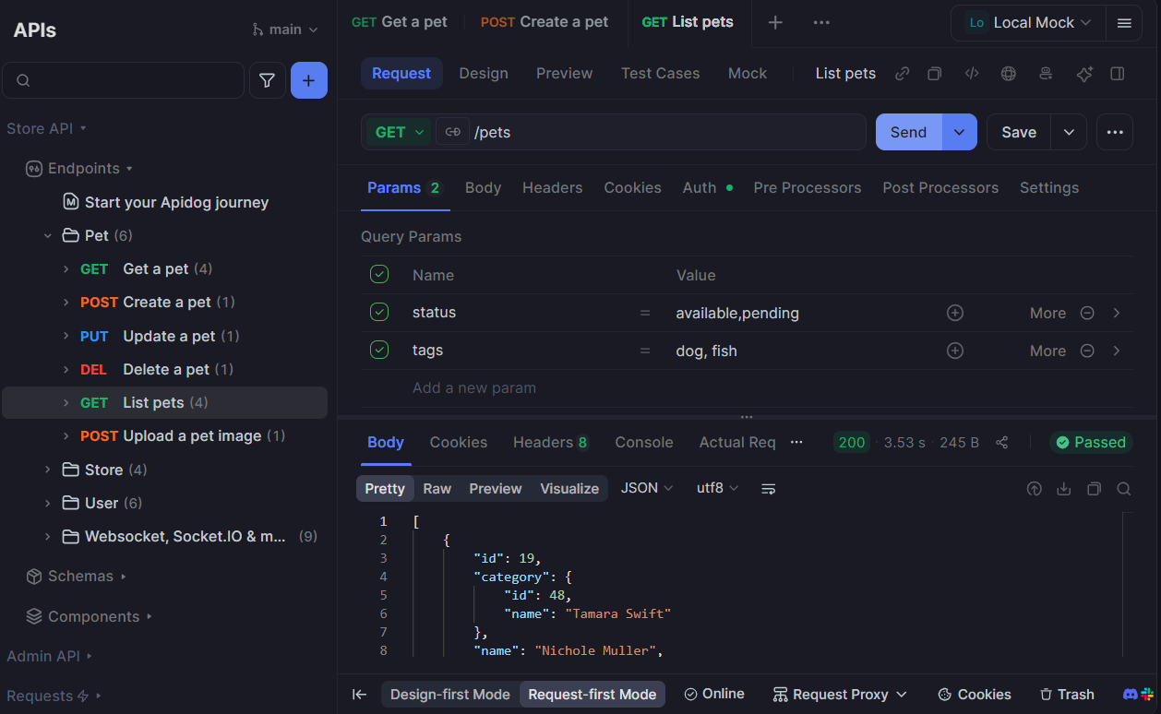The width and height of the screenshot is (1161, 714).
Task: Switch to the Design tab
Action: 484,73
